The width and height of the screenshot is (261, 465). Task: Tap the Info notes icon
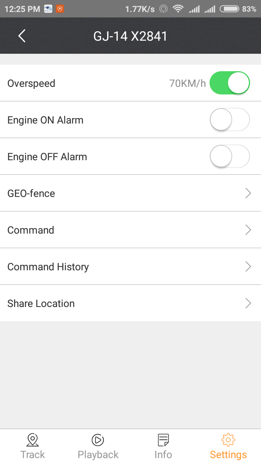(x=163, y=440)
